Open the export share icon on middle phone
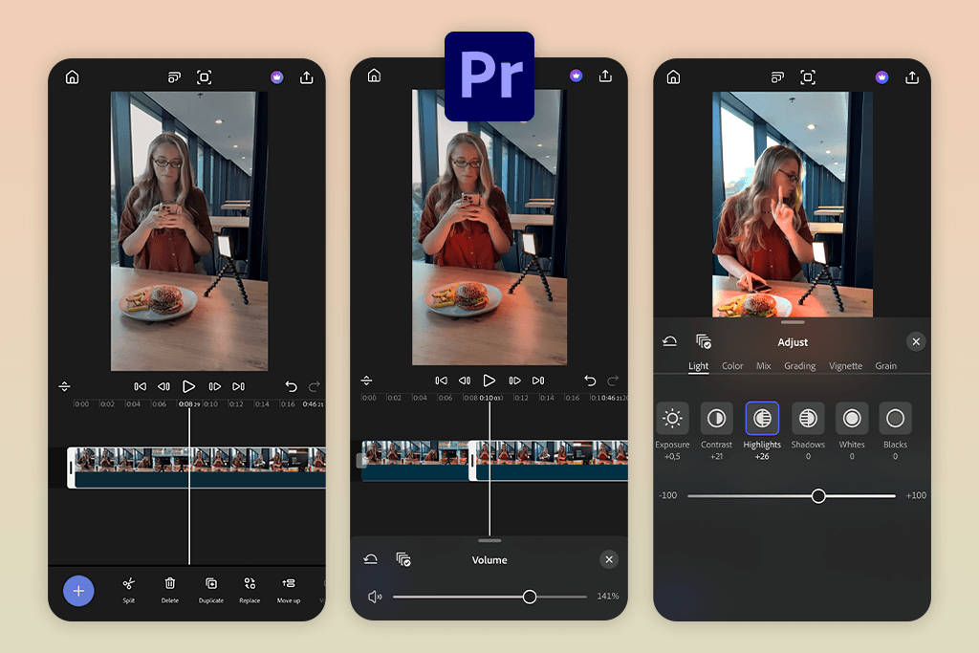Viewport: 979px width, 653px height. (605, 76)
